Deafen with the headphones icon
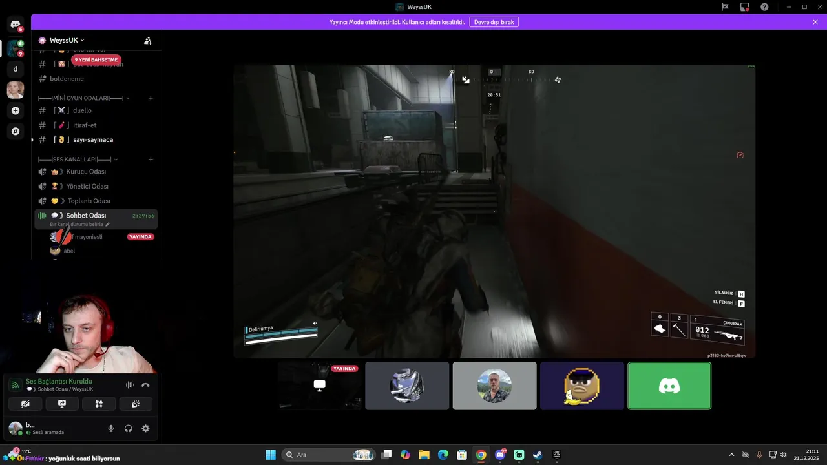Viewport: 827px width, 465px height. [129, 428]
